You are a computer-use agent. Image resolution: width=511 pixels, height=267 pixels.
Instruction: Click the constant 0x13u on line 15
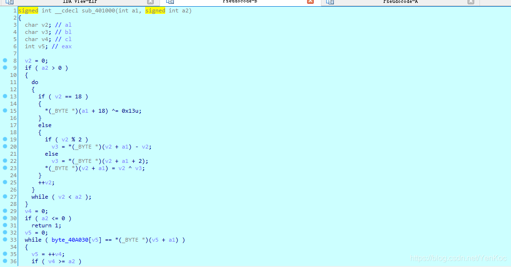131,111
